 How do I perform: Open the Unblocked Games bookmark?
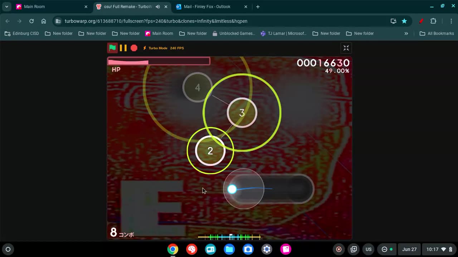coord(234,34)
